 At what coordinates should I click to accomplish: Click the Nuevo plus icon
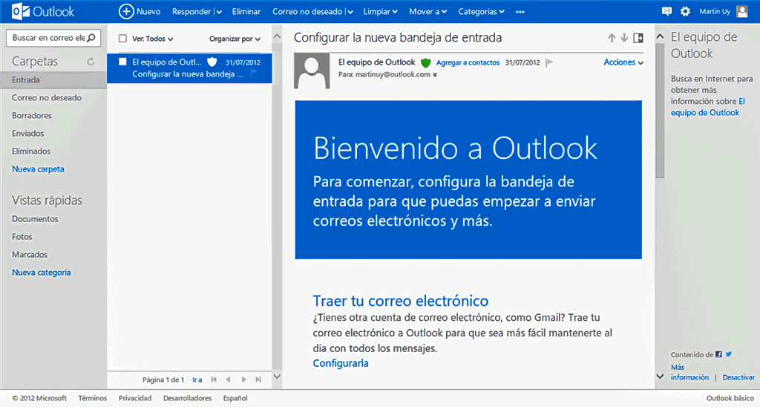126,12
